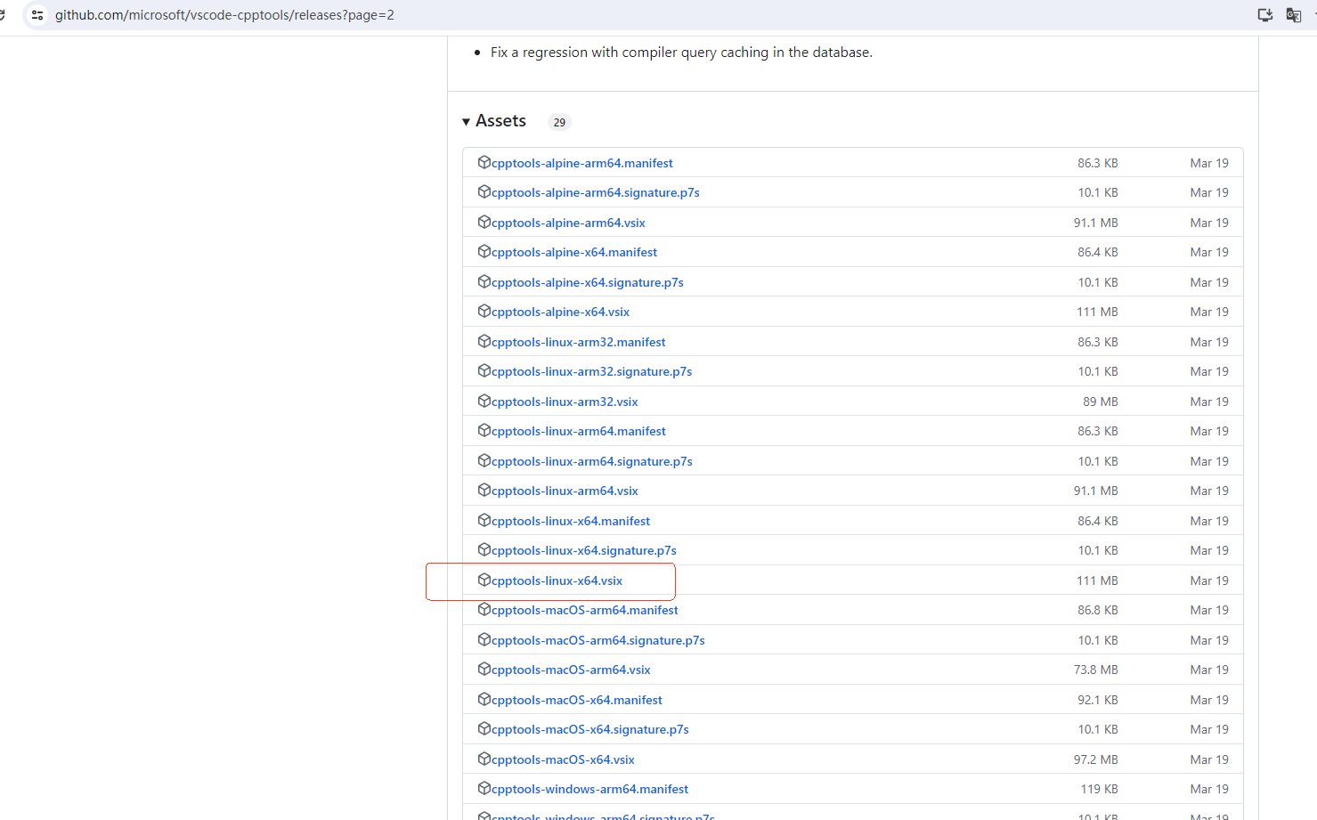The width and height of the screenshot is (1317, 820).
Task: Click the 89 MB size of cpptools-linux-arm32.vsix
Action: (x=1101, y=402)
